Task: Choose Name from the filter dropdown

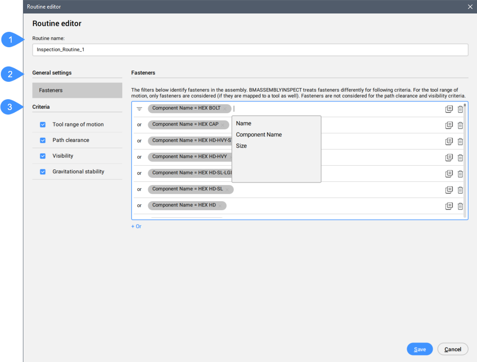Action: point(244,124)
